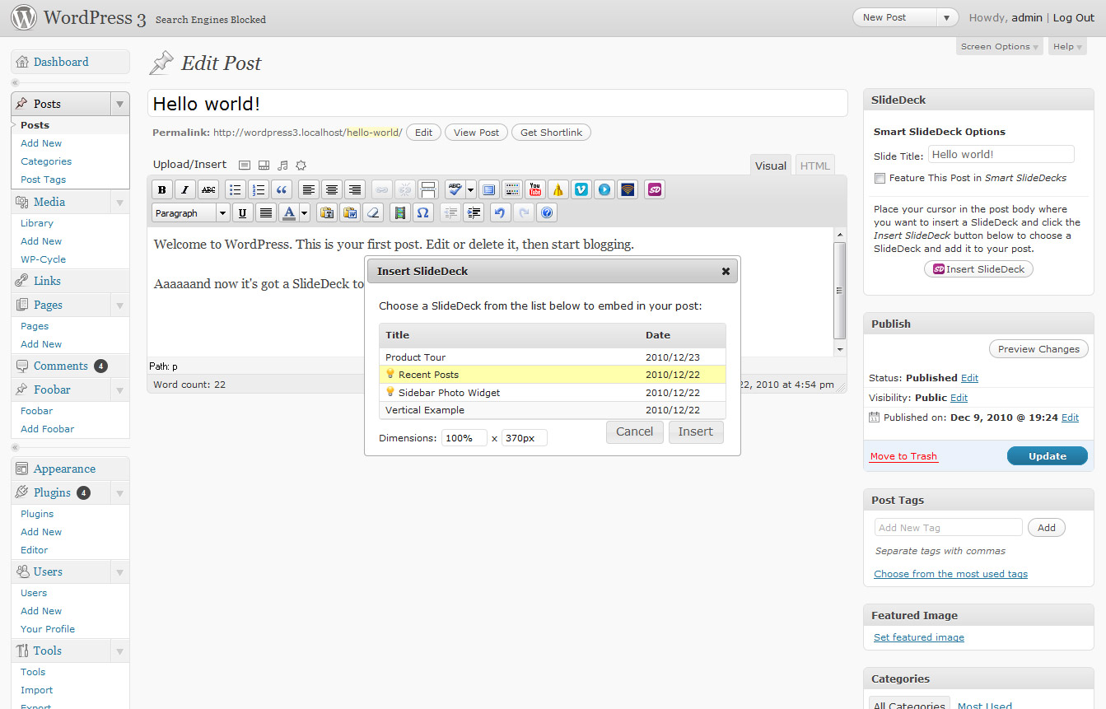Switch to the HTML editor tab

(x=815, y=166)
